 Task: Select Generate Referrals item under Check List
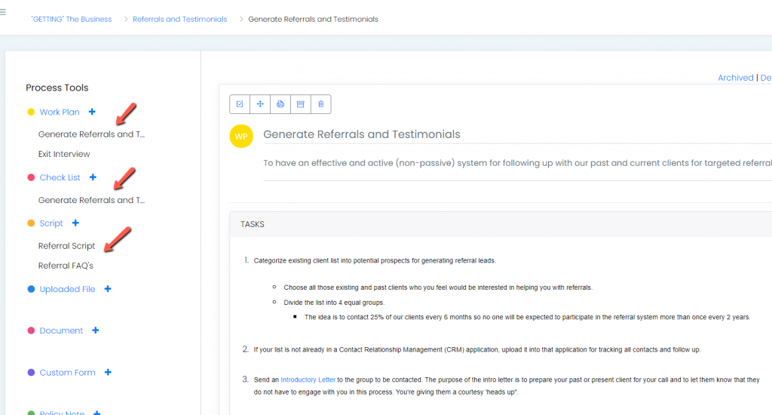pos(91,200)
